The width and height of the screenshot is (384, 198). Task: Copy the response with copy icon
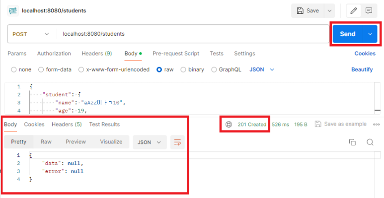coord(352,142)
